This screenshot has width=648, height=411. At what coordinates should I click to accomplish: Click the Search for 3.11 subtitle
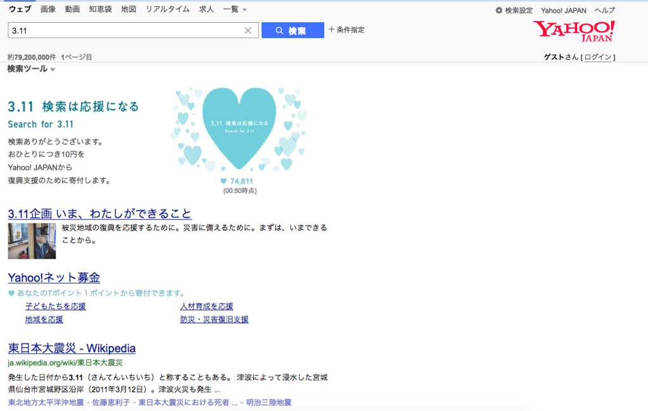(40, 125)
